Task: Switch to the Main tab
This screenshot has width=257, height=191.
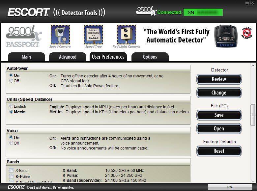Action: [x=26, y=57]
